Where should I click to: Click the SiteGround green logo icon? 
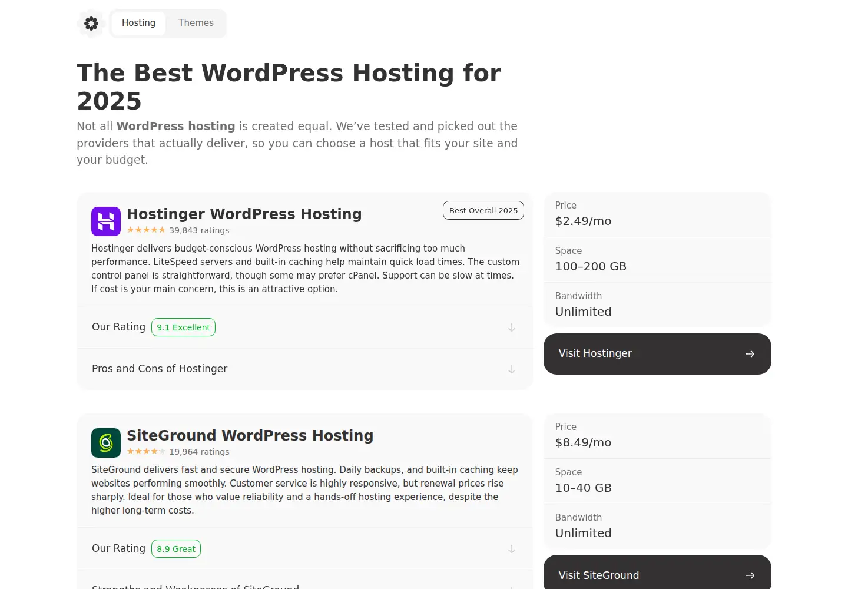coord(106,443)
